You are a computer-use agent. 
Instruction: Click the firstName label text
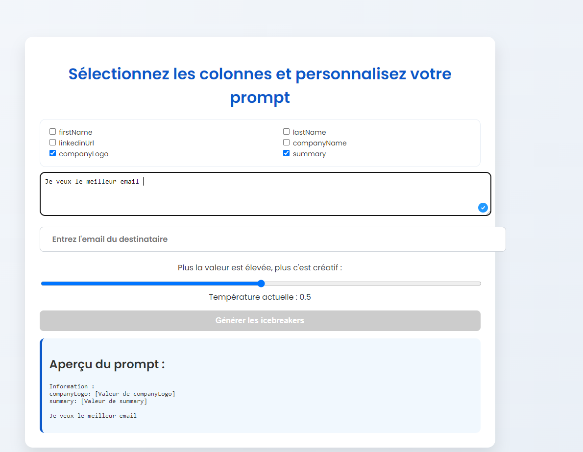[75, 132]
